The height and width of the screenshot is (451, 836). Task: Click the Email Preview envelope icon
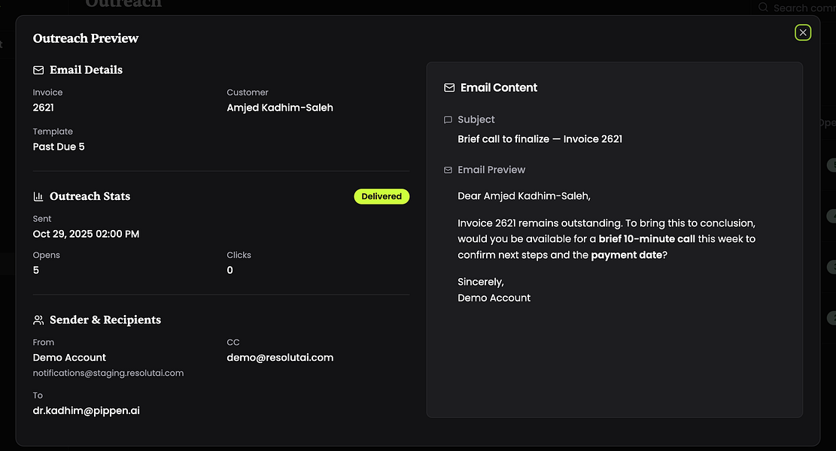point(448,170)
